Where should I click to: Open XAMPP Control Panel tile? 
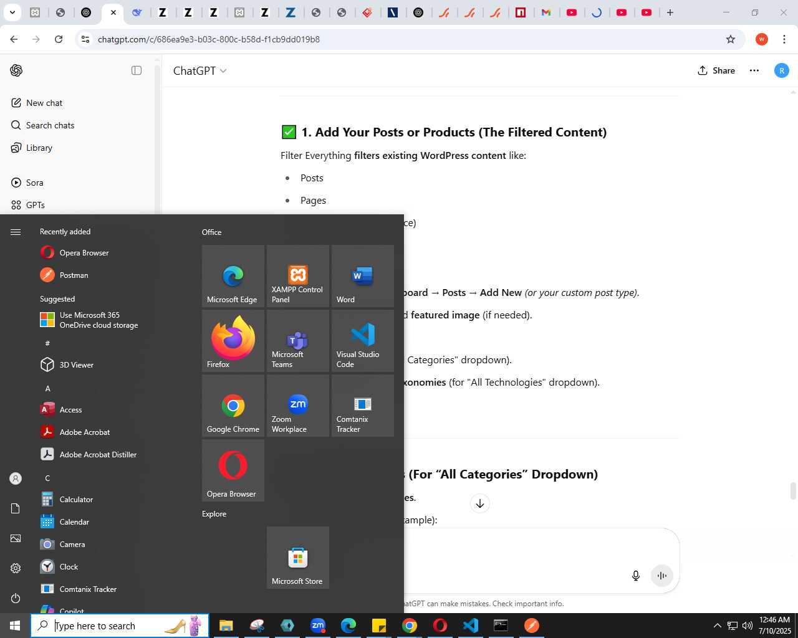298,276
